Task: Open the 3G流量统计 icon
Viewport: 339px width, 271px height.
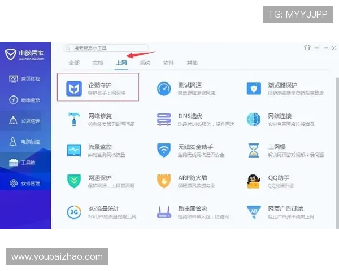Action: point(74,212)
